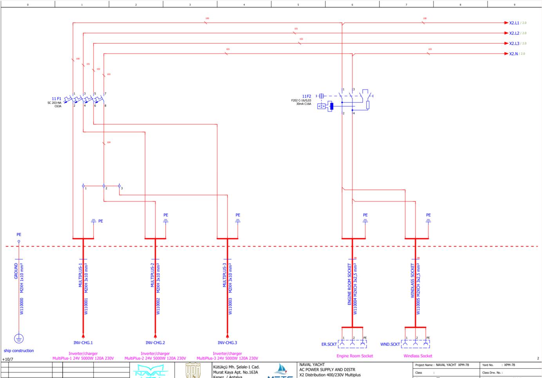Select the page number 2 at bottom right
Screen dimensions: 542x378
[538, 358]
